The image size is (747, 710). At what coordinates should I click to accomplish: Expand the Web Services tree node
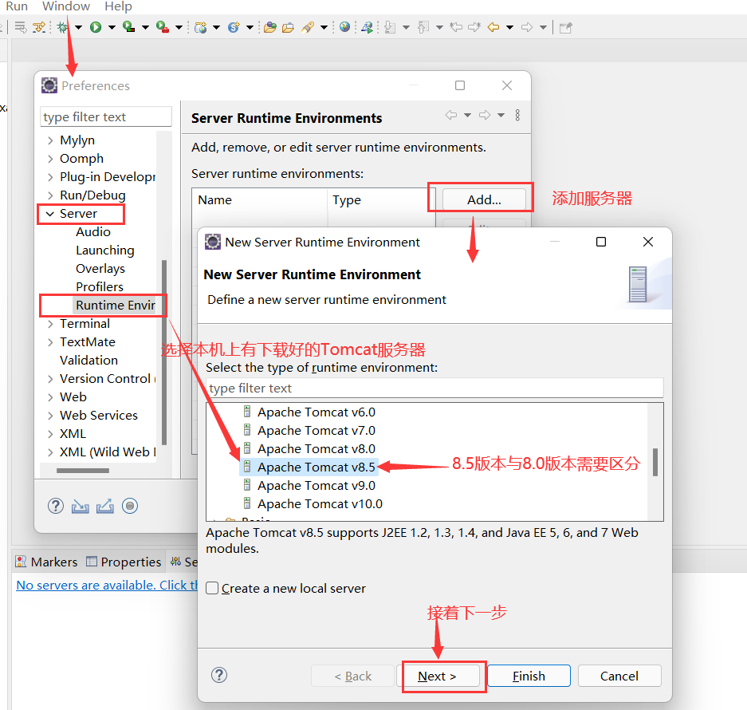pyautogui.click(x=50, y=416)
